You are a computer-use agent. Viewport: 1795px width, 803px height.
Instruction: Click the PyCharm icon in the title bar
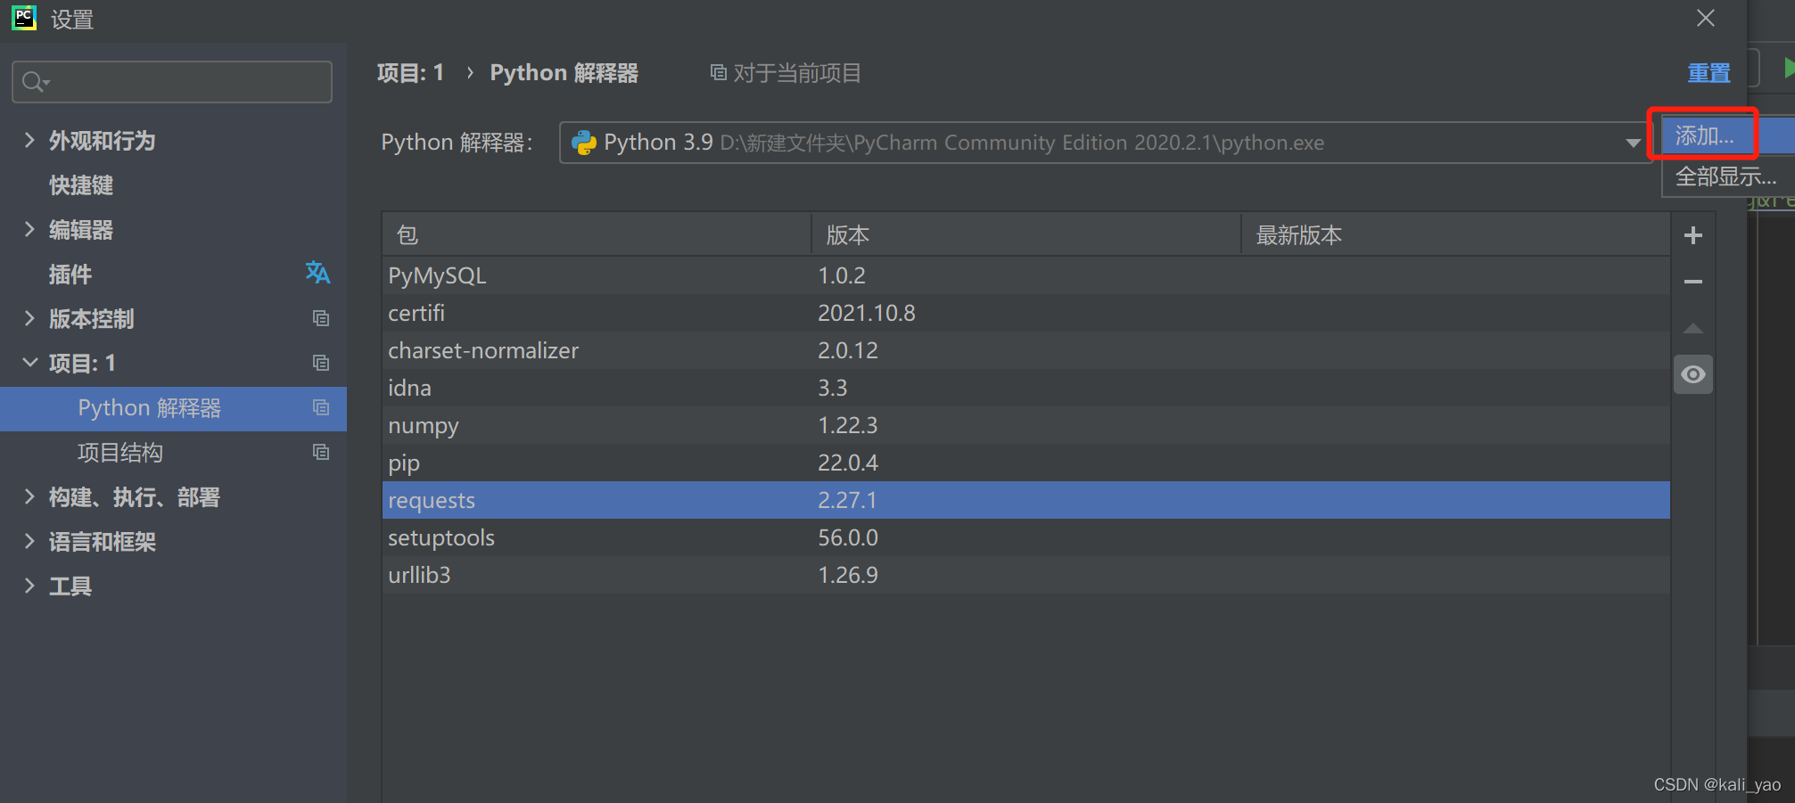[x=23, y=18]
